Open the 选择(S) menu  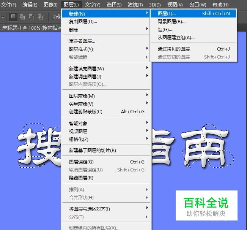114,5
